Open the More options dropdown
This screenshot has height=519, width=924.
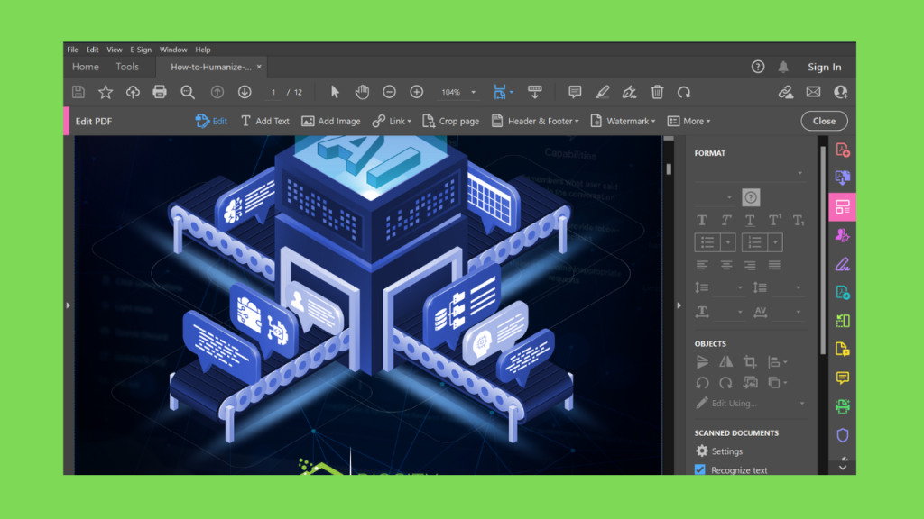pyautogui.click(x=688, y=122)
